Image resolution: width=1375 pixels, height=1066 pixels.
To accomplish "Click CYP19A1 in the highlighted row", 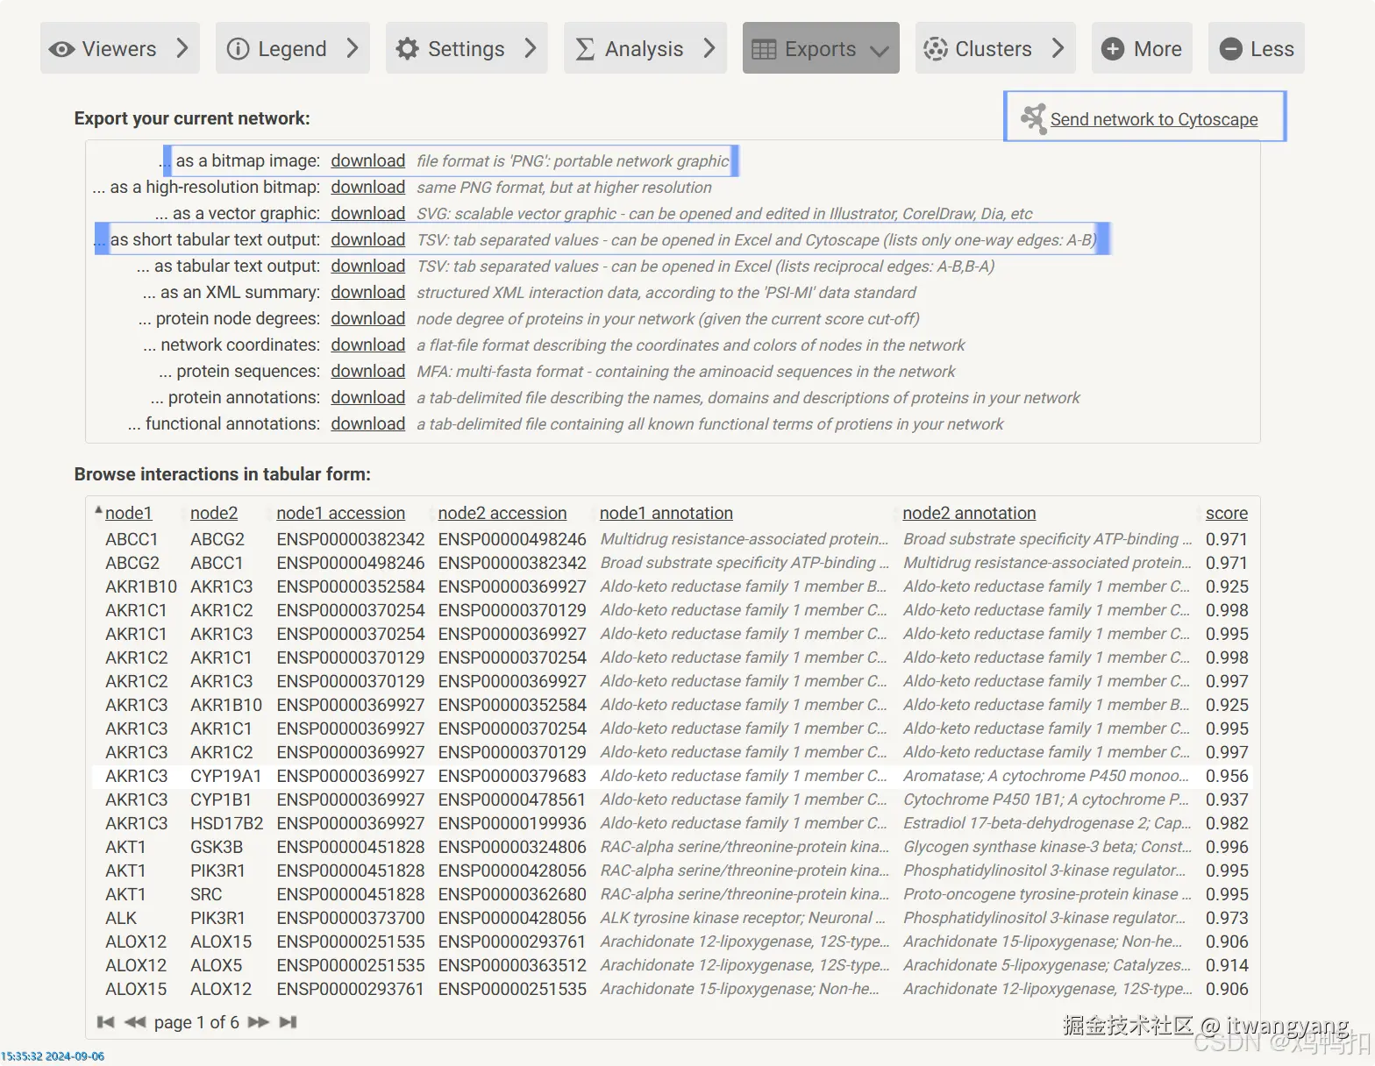I will (226, 776).
